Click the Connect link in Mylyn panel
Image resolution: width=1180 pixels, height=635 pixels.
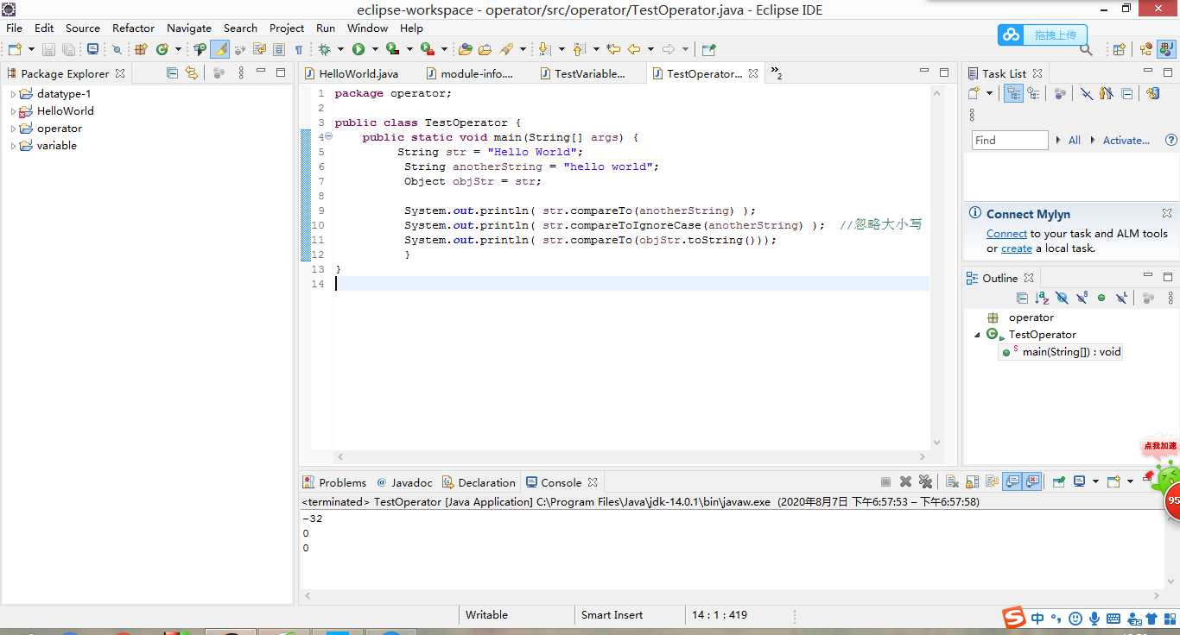pos(1006,234)
